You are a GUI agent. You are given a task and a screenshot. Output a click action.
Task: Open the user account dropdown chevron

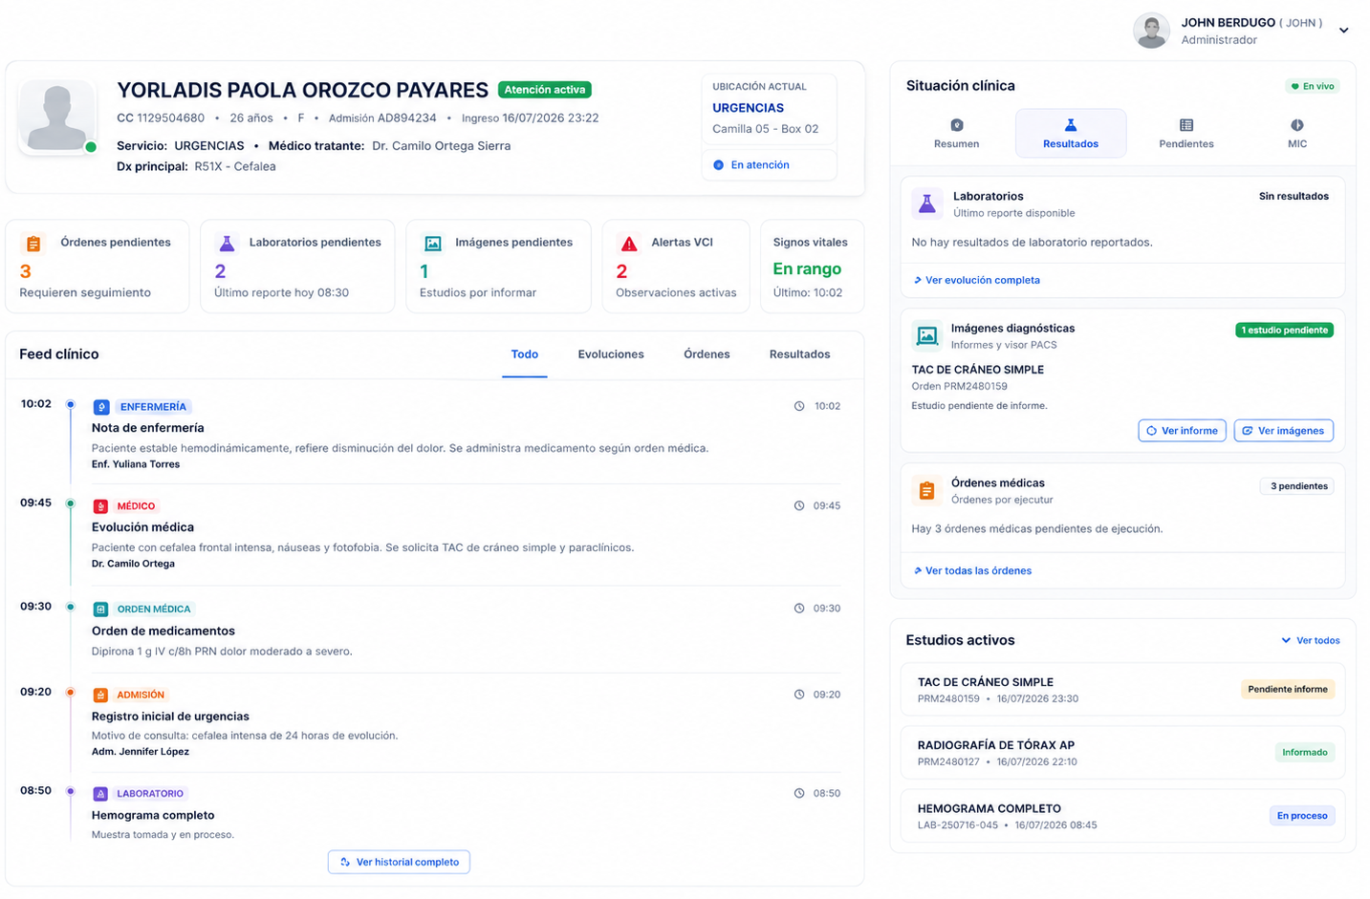[x=1343, y=31]
